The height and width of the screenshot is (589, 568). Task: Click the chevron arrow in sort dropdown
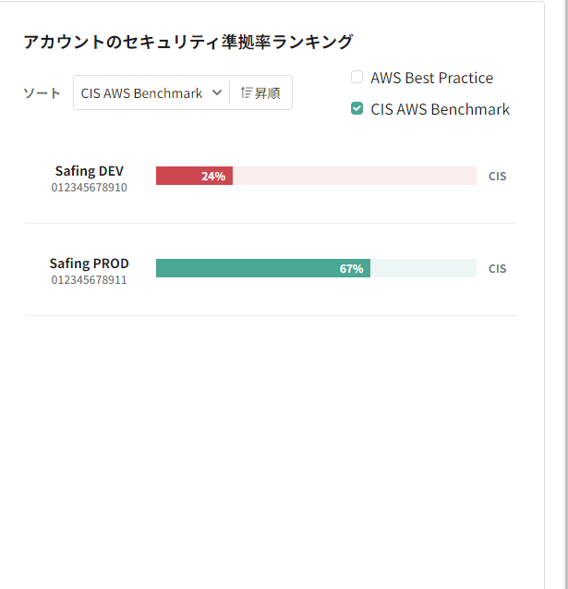[217, 92]
